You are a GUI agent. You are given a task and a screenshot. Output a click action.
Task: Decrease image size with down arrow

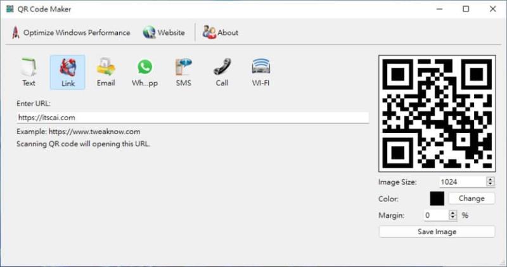tap(490, 184)
